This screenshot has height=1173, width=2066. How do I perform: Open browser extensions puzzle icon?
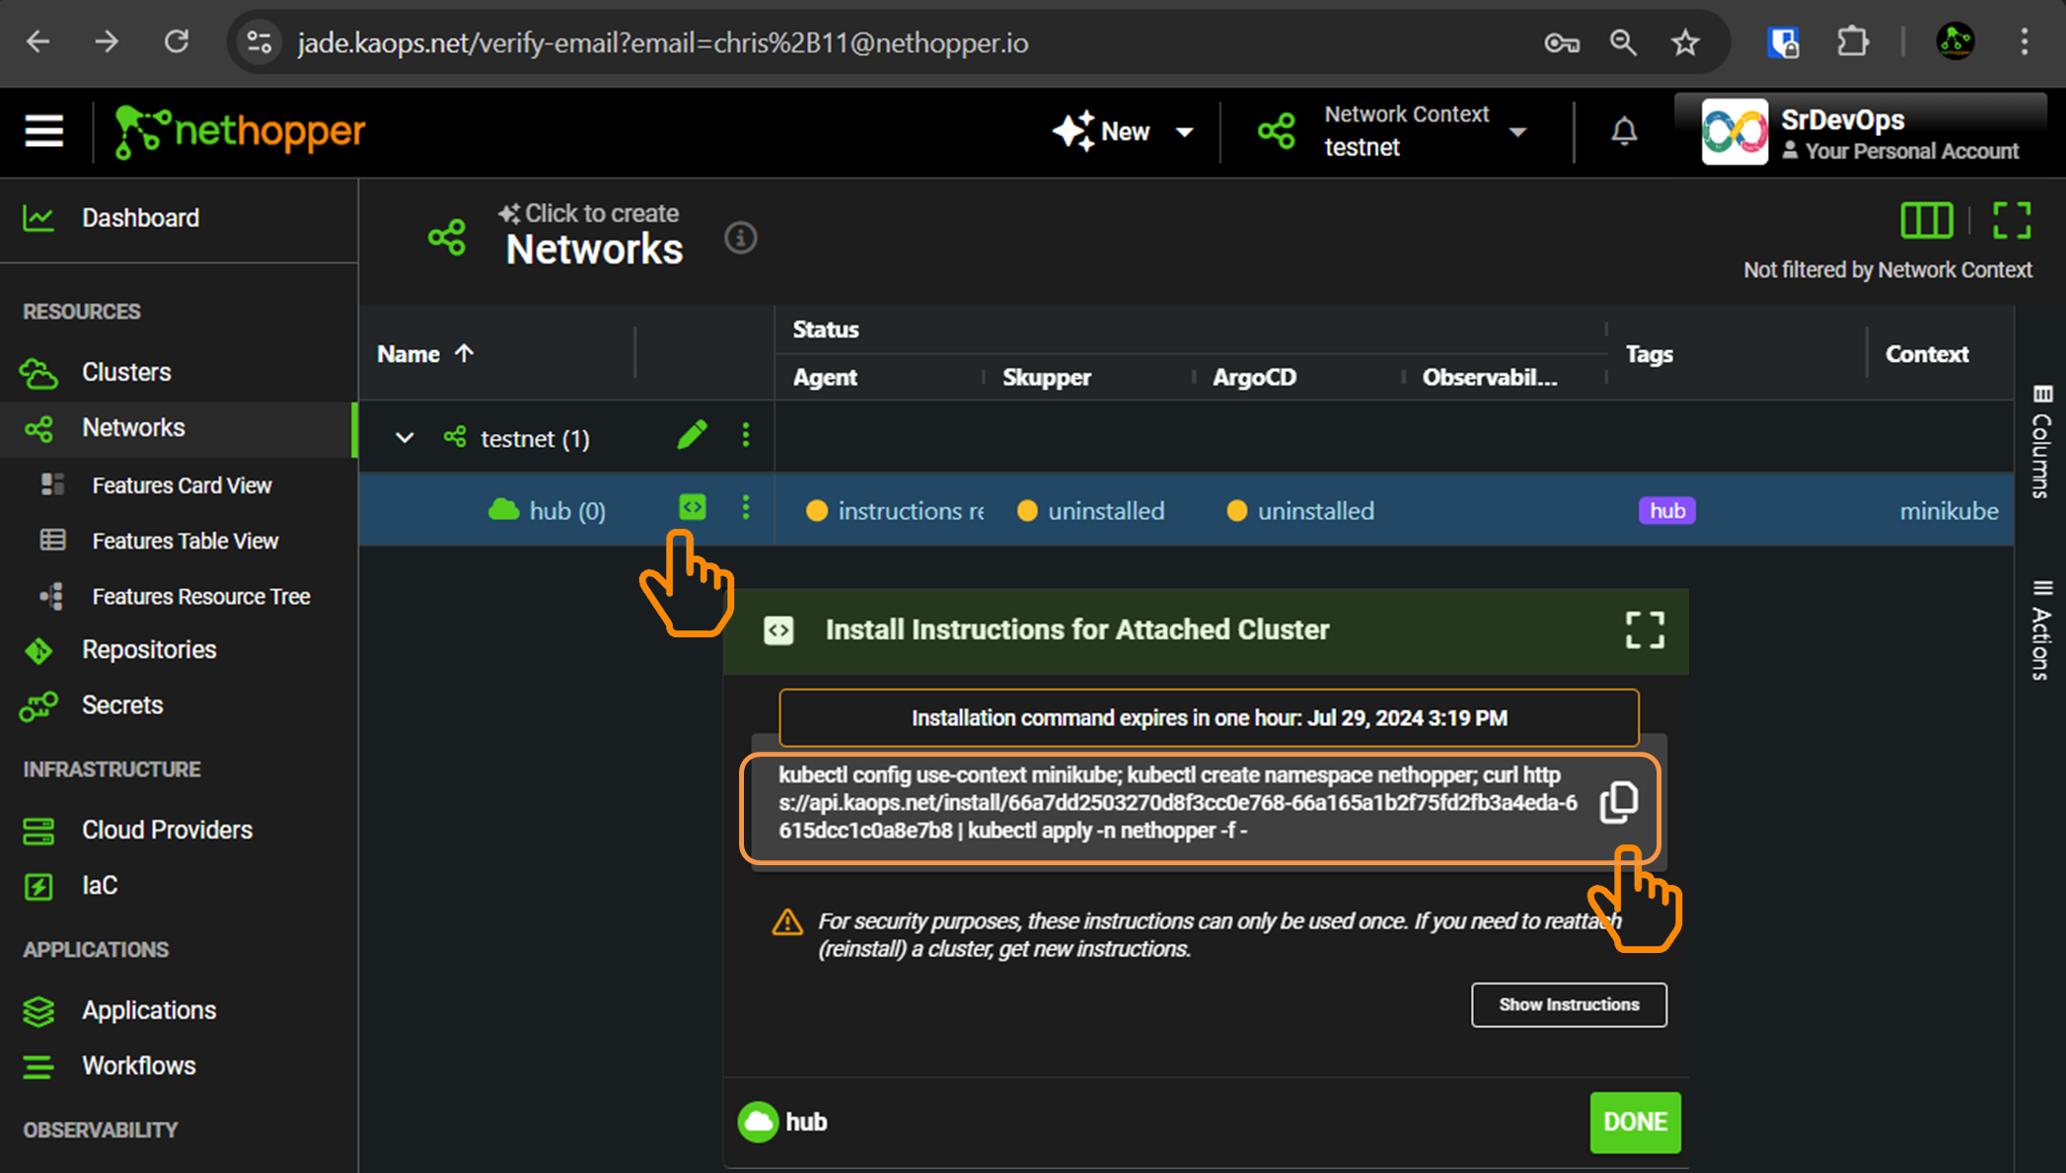tap(1852, 42)
